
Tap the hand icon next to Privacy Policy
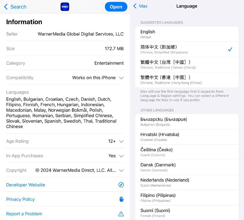tap(121, 199)
